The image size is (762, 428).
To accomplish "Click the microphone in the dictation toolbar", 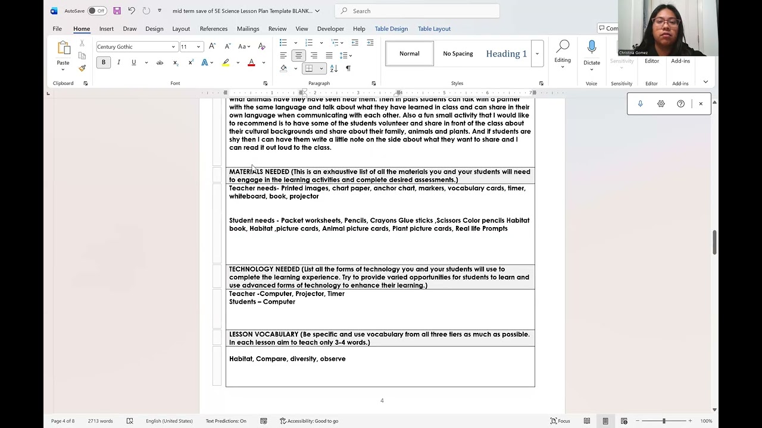I will pyautogui.click(x=641, y=104).
